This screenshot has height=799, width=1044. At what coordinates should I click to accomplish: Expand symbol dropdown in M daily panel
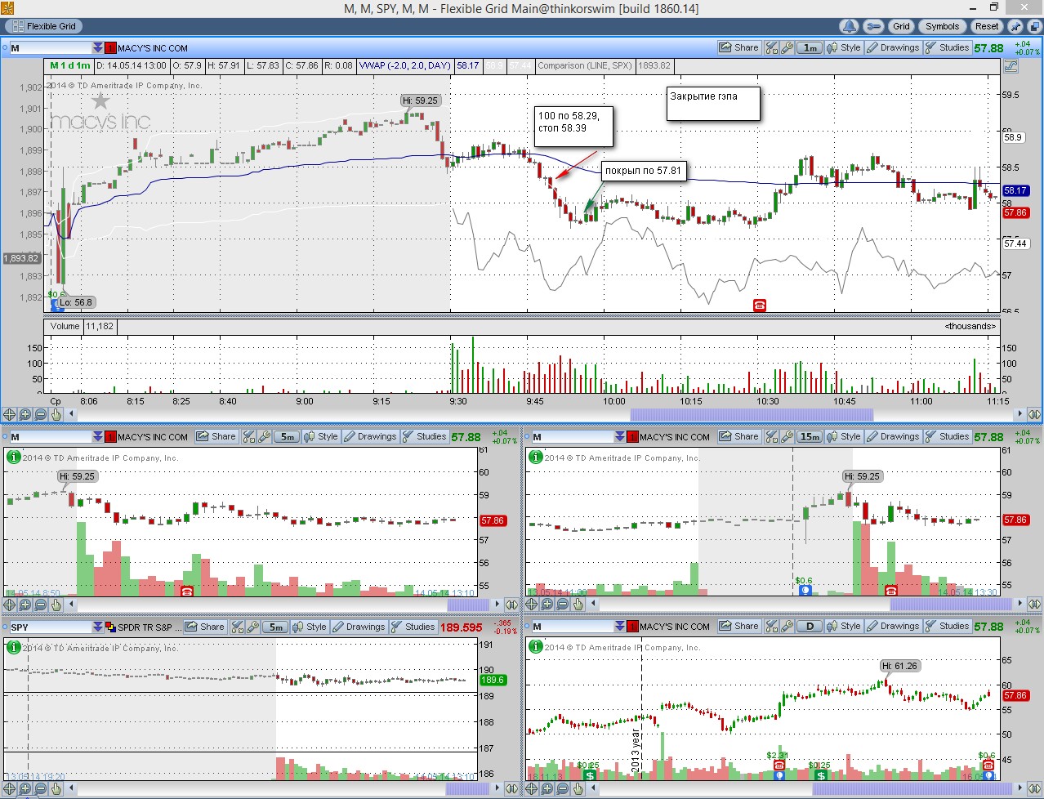pos(620,627)
